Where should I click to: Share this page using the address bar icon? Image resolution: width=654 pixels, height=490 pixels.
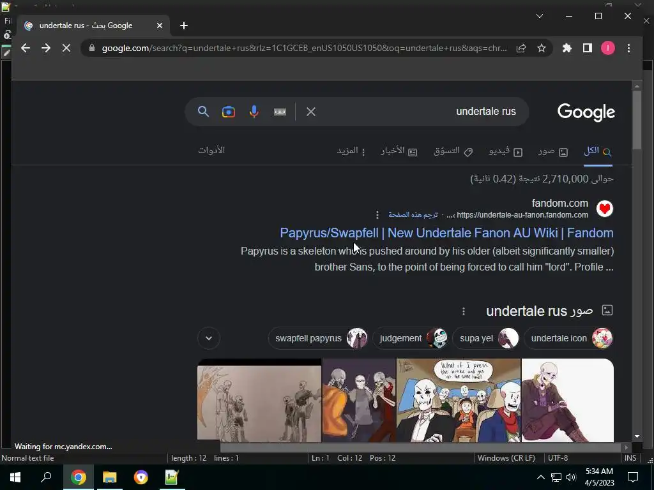point(521,48)
